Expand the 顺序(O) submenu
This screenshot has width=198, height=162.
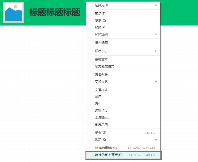(101, 51)
